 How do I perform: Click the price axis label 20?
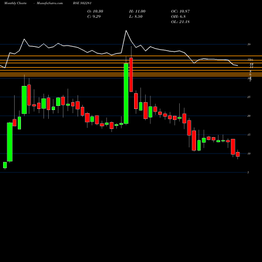(249, 116)
